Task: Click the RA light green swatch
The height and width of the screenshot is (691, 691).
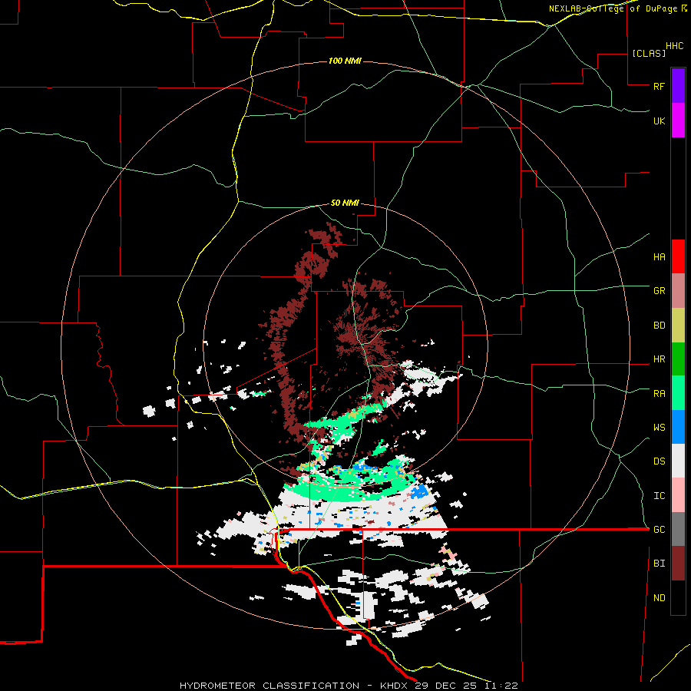Action: [x=678, y=393]
